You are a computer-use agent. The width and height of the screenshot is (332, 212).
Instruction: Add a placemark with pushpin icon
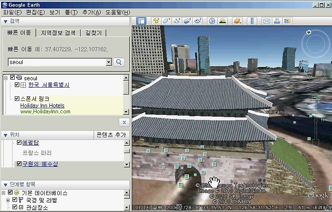click(156, 21)
